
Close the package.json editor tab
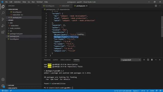tap(87, 6)
